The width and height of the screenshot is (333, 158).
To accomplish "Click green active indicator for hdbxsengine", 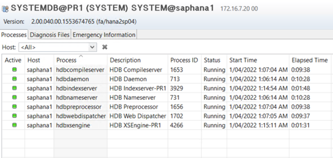I will click(14, 125).
